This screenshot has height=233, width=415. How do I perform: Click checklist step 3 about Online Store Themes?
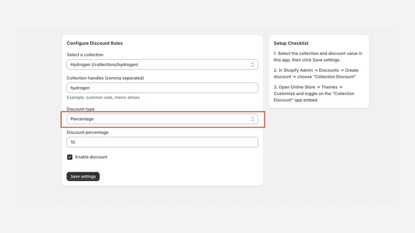pyautogui.click(x=314, y=94)
